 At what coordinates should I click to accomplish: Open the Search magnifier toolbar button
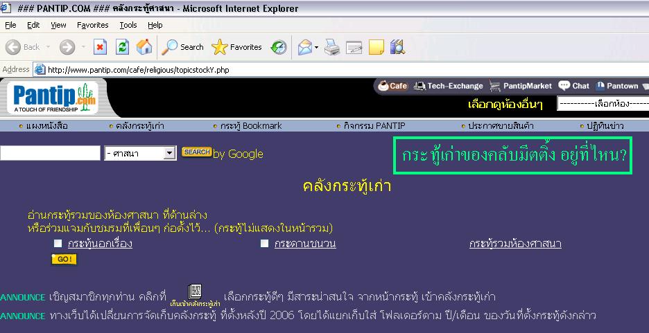pos(182,47)
